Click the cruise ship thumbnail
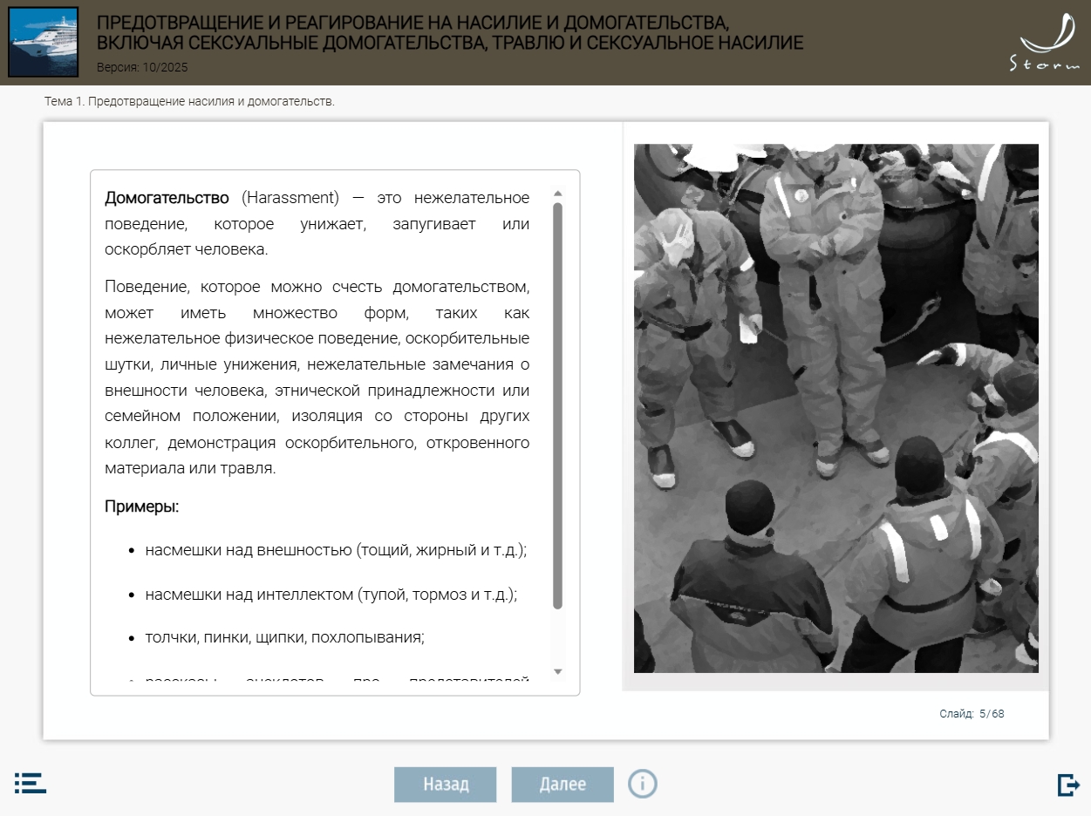 pos(43,42)
